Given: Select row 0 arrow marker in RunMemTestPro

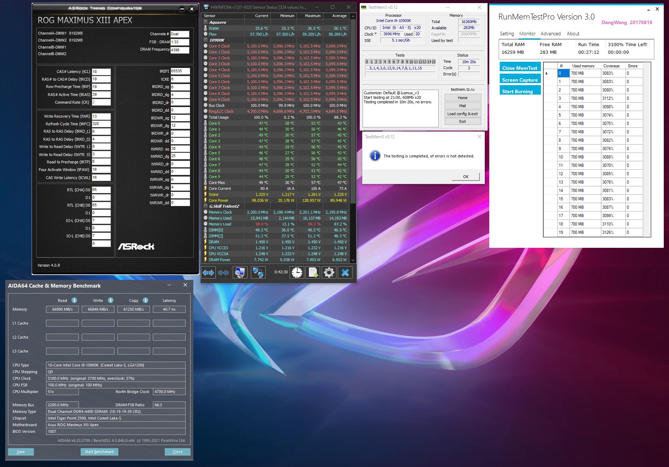Looking at the screenshot, I should [x=547, y=73].
